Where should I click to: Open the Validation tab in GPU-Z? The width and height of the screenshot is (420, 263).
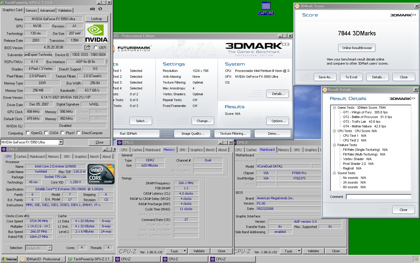click(x=65, y=10)
